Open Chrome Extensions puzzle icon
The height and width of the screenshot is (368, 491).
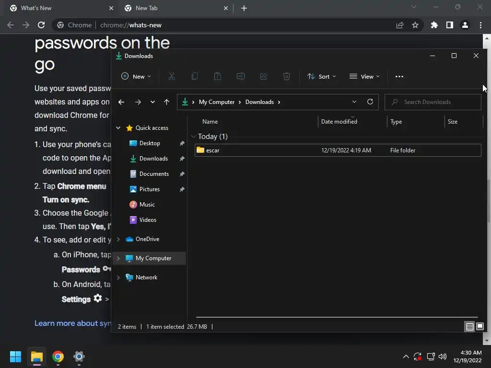point(434,25)
